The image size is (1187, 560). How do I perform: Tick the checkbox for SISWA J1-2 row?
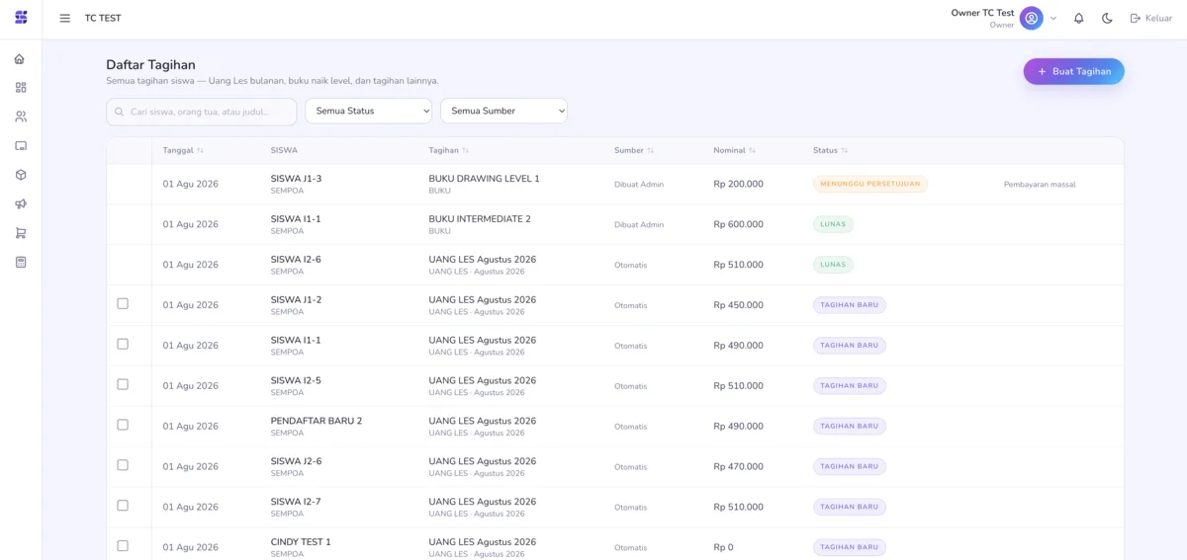[123, 303]
